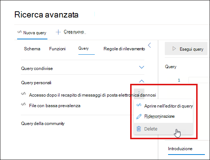Click the play icon in Esegui query
The image size is (210, 160).
coord(174,48)
